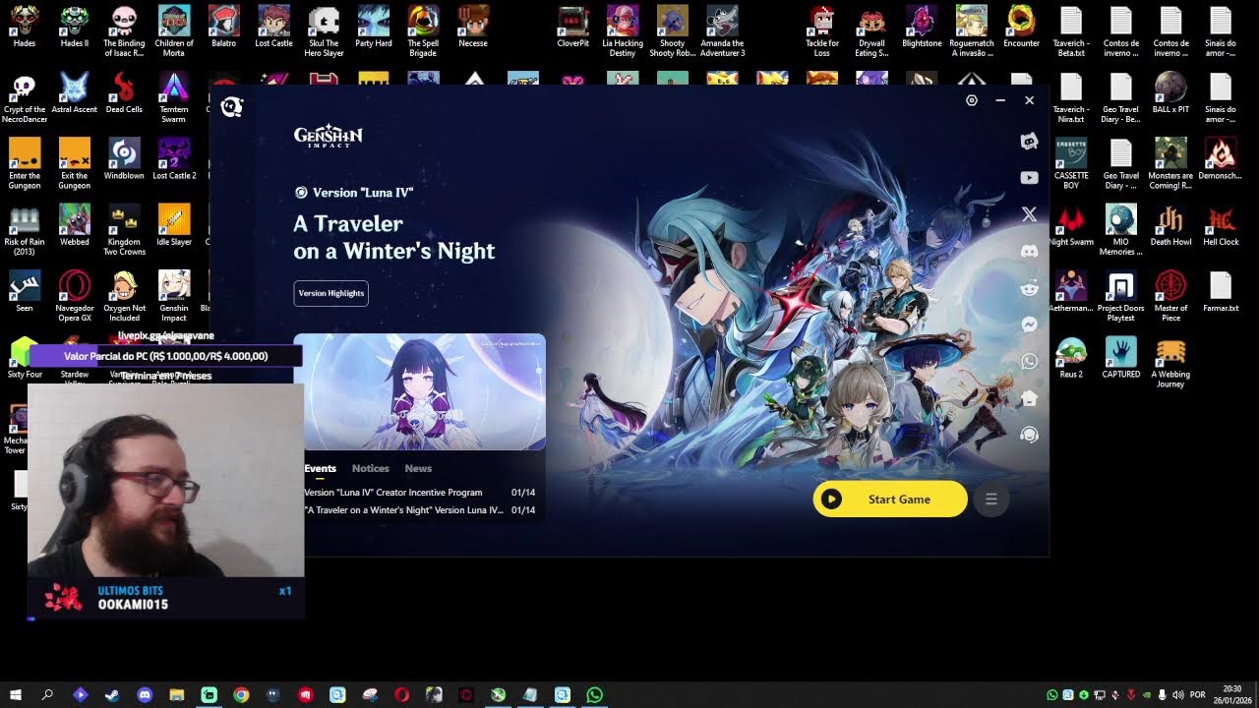
Task: Open launcher settings hexagon icon
Action: [x=972, y=100]
